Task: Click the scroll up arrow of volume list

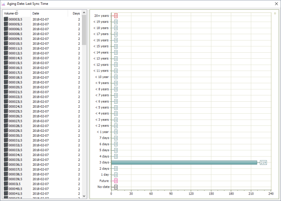Action: click(84, 12)
